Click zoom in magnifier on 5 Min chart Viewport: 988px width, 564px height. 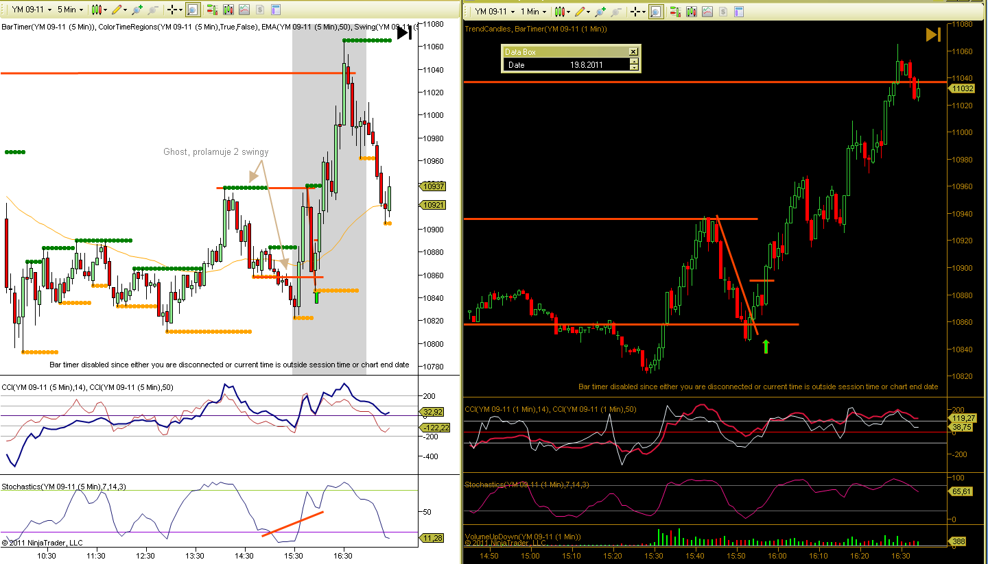(137, 10)
